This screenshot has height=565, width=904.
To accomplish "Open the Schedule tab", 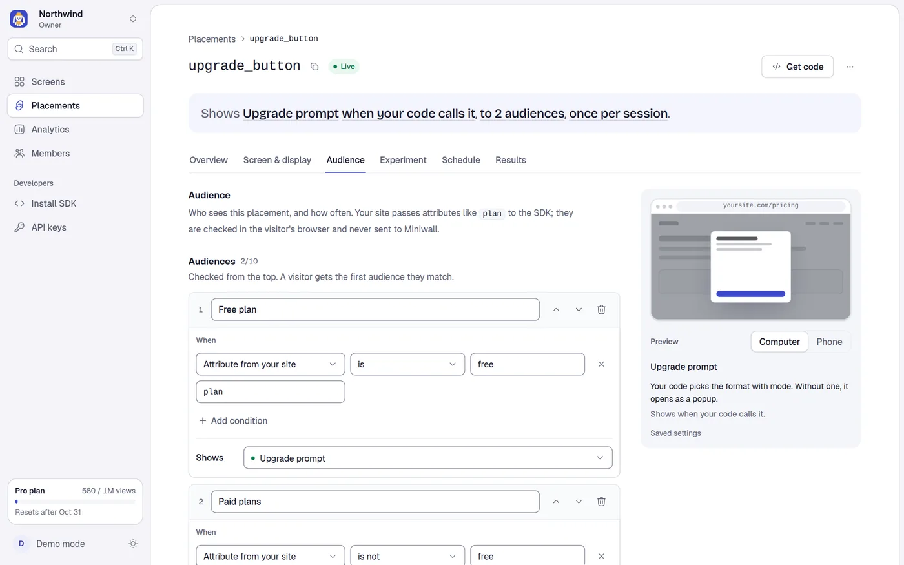I will tap(461, 160).
